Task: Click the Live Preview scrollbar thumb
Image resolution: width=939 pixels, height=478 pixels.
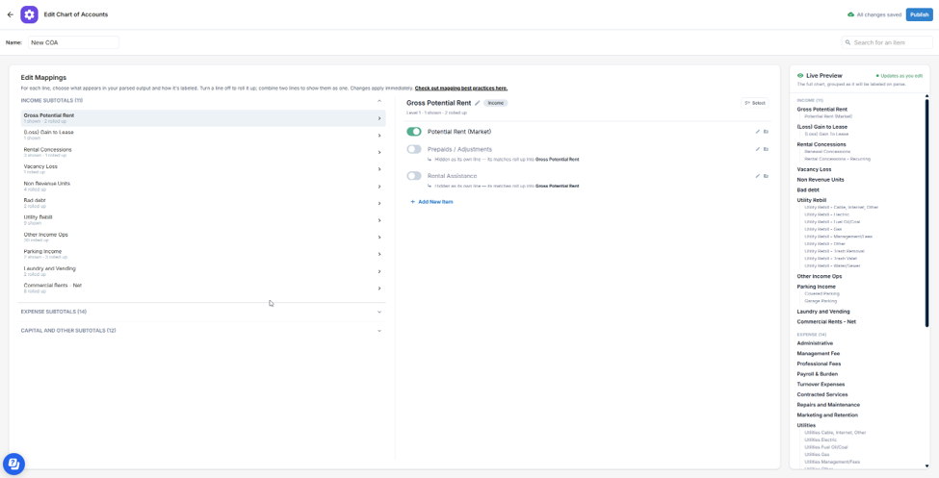Action: tap(926, 213)
